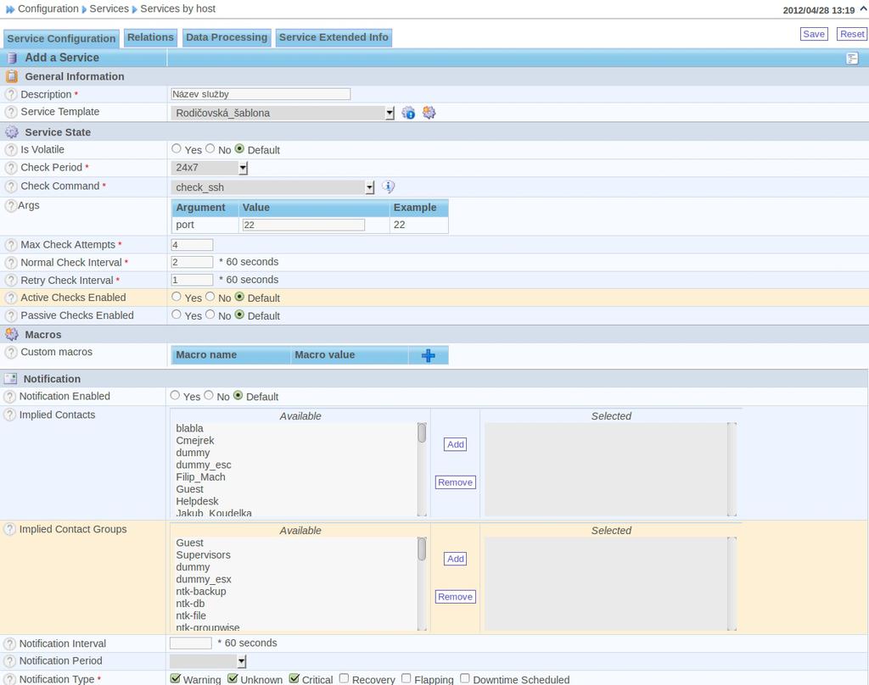Click the help icon beside Check Period
This screenshot has width=869, height=685.
[x=11, y=167]
